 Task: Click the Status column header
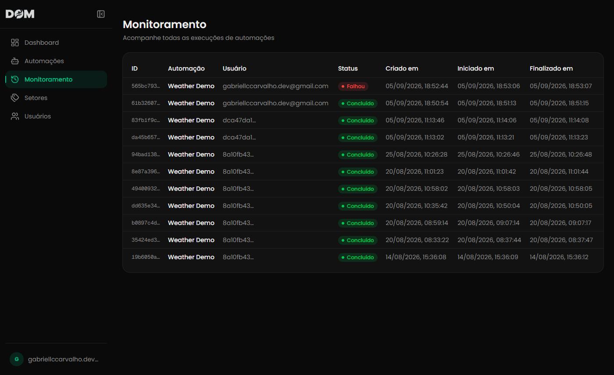348,68
